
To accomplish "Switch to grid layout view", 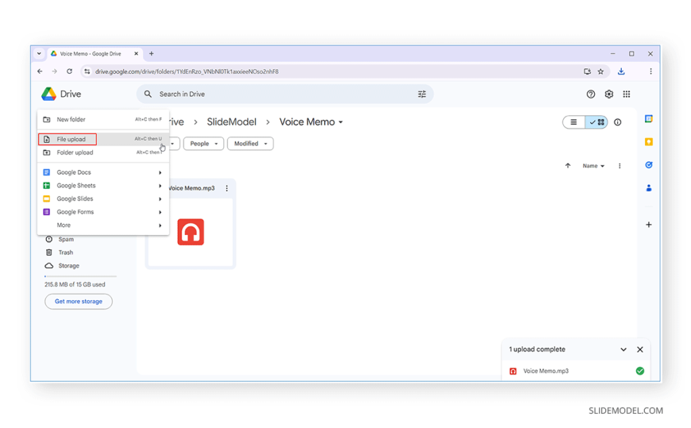I will pos(596,122).
